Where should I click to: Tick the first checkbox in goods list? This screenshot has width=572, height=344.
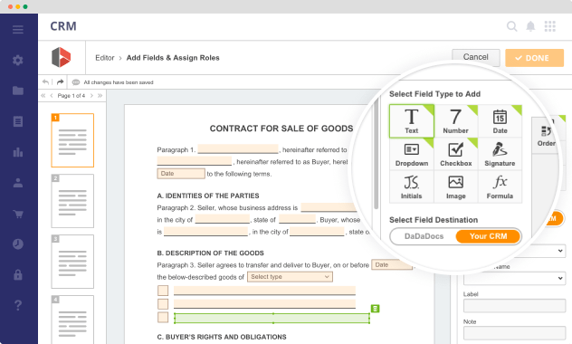pyautogui.click(x=163, y=291)
